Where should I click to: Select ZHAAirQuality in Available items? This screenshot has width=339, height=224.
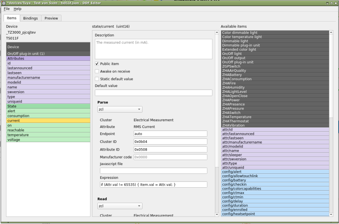pyautogui.click(x=275, y=71)
